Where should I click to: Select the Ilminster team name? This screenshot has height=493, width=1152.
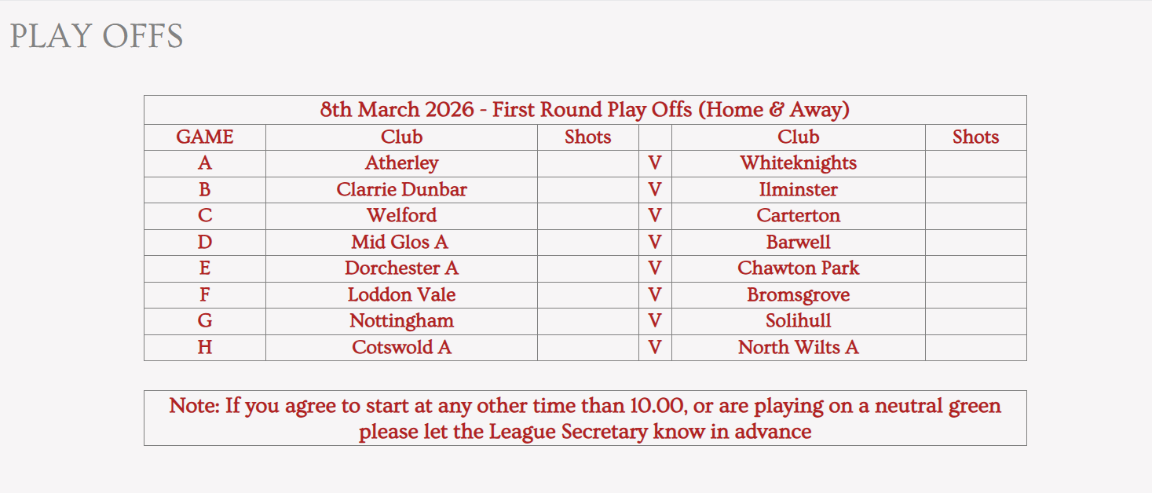799,190
